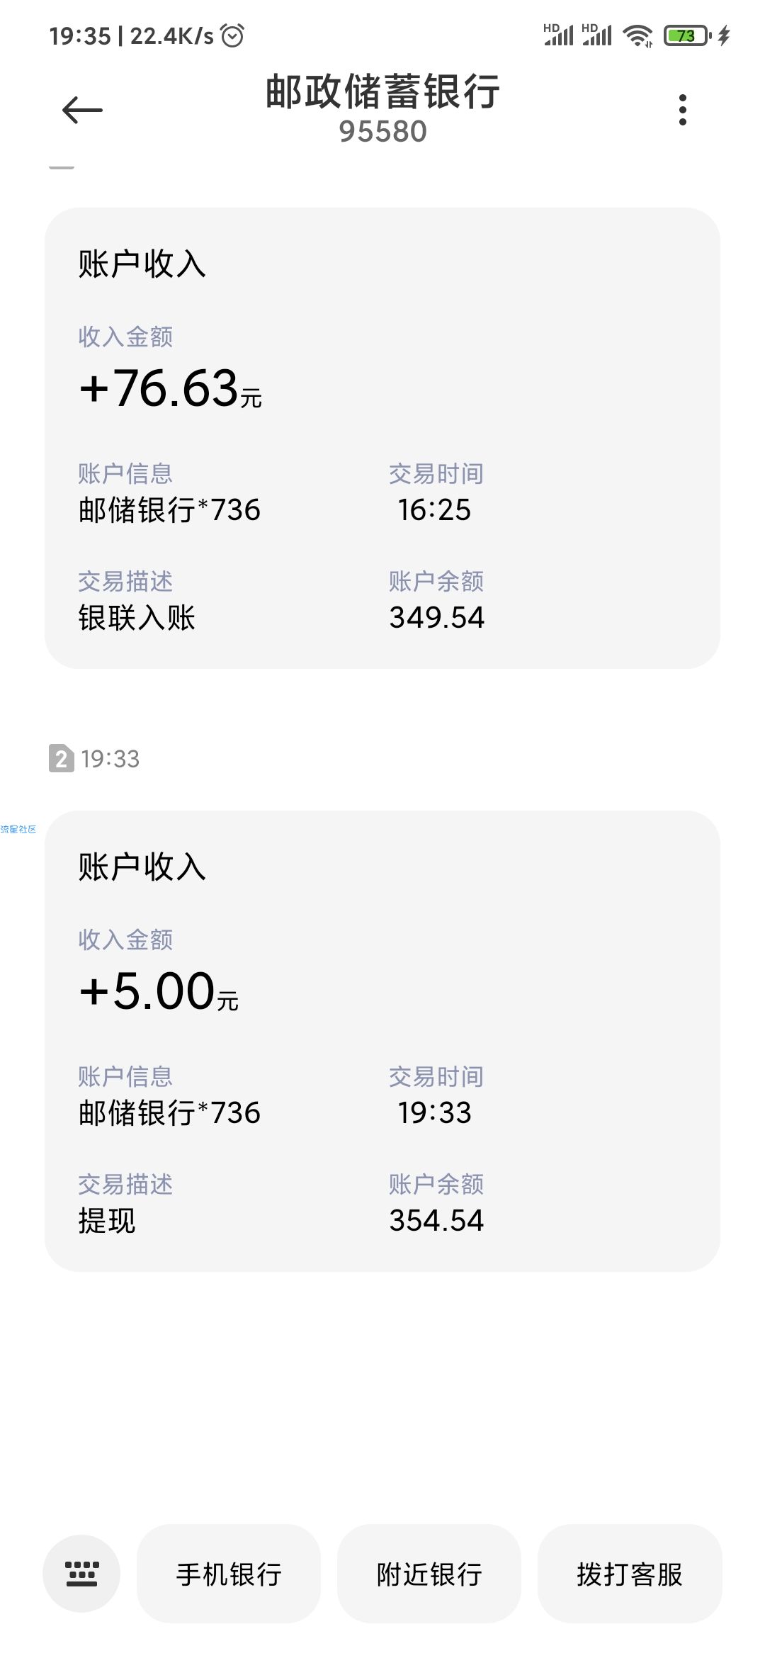Viewport: 765px width, 1658px height.
Task: Open the +76.63元 income message card
Action: coord(382,437)
